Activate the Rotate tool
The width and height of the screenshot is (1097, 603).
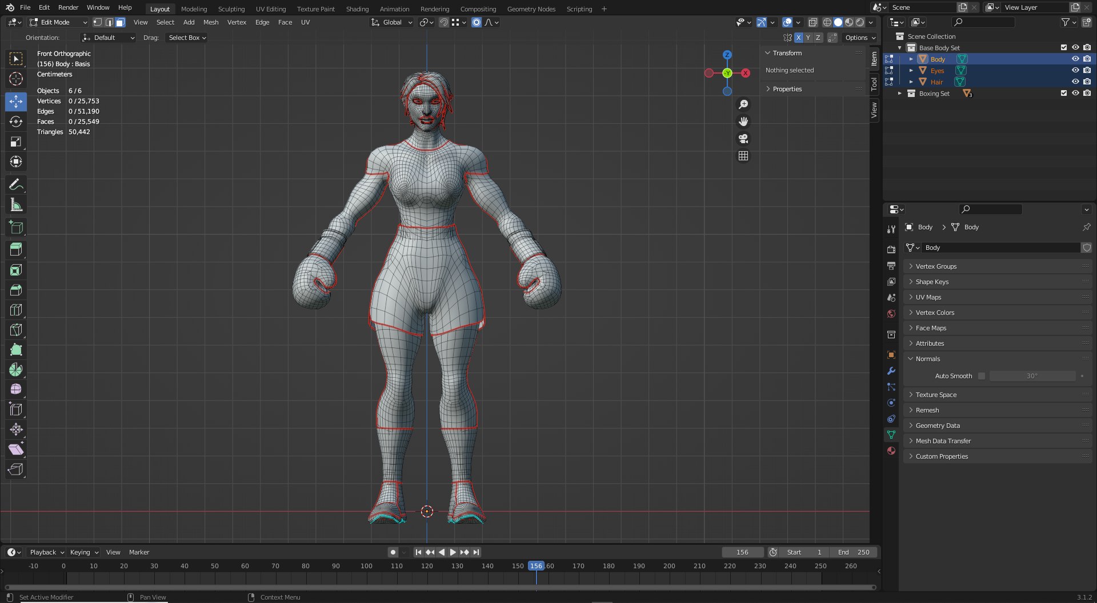(16, 122)
